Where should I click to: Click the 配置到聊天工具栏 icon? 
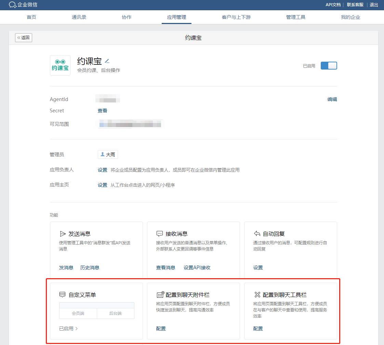point(257,294)
